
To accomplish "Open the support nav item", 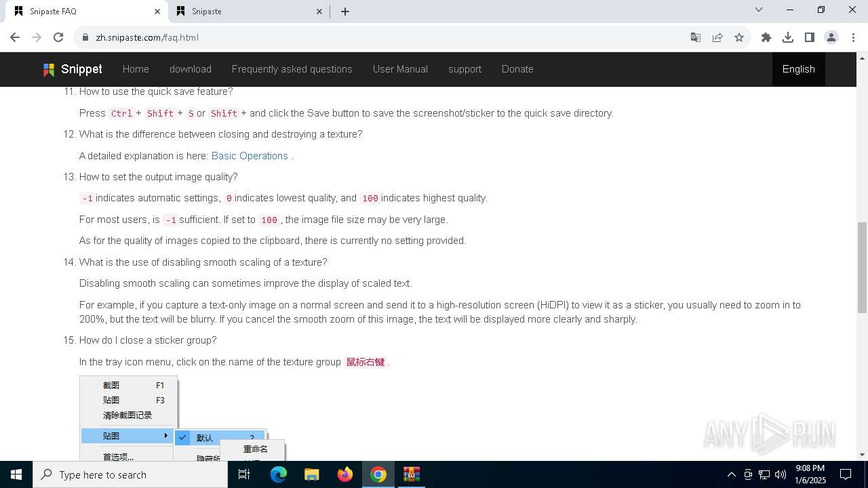I will [465, 69].
